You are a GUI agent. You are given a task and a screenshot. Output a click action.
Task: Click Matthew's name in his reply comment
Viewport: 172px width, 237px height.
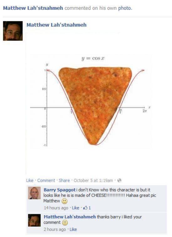[70, 217]
